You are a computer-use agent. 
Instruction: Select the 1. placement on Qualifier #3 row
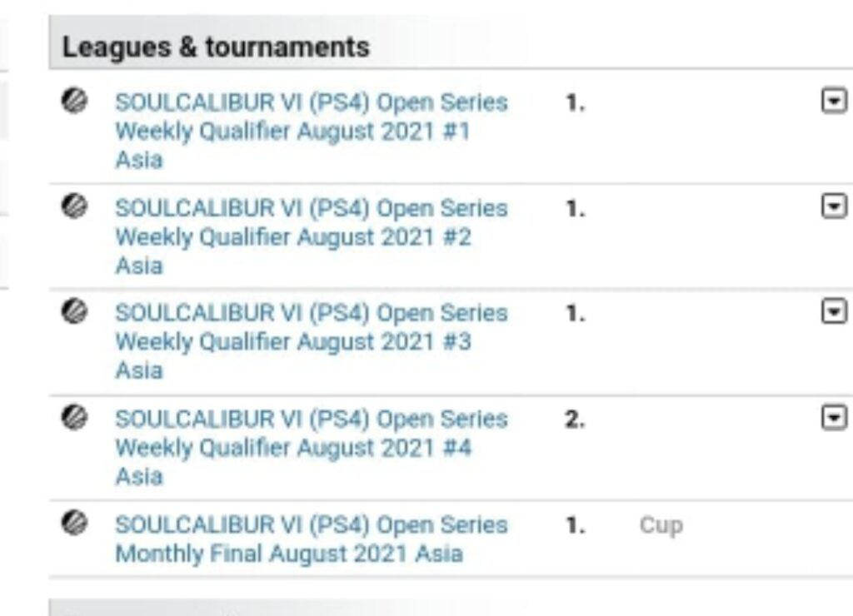tap(575, 314)
